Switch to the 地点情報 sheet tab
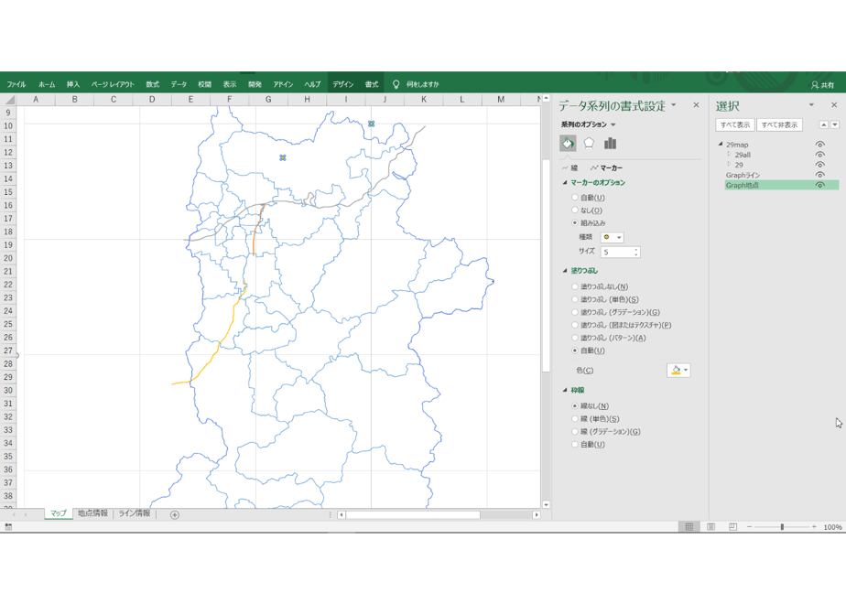846x604 pixels. (x=92, y=513)
